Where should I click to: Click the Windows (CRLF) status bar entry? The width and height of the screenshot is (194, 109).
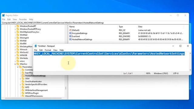161,73
